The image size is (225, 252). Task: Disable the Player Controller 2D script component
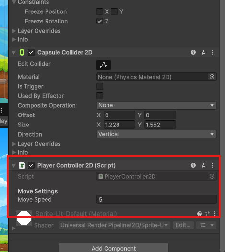tap(31, 165)
